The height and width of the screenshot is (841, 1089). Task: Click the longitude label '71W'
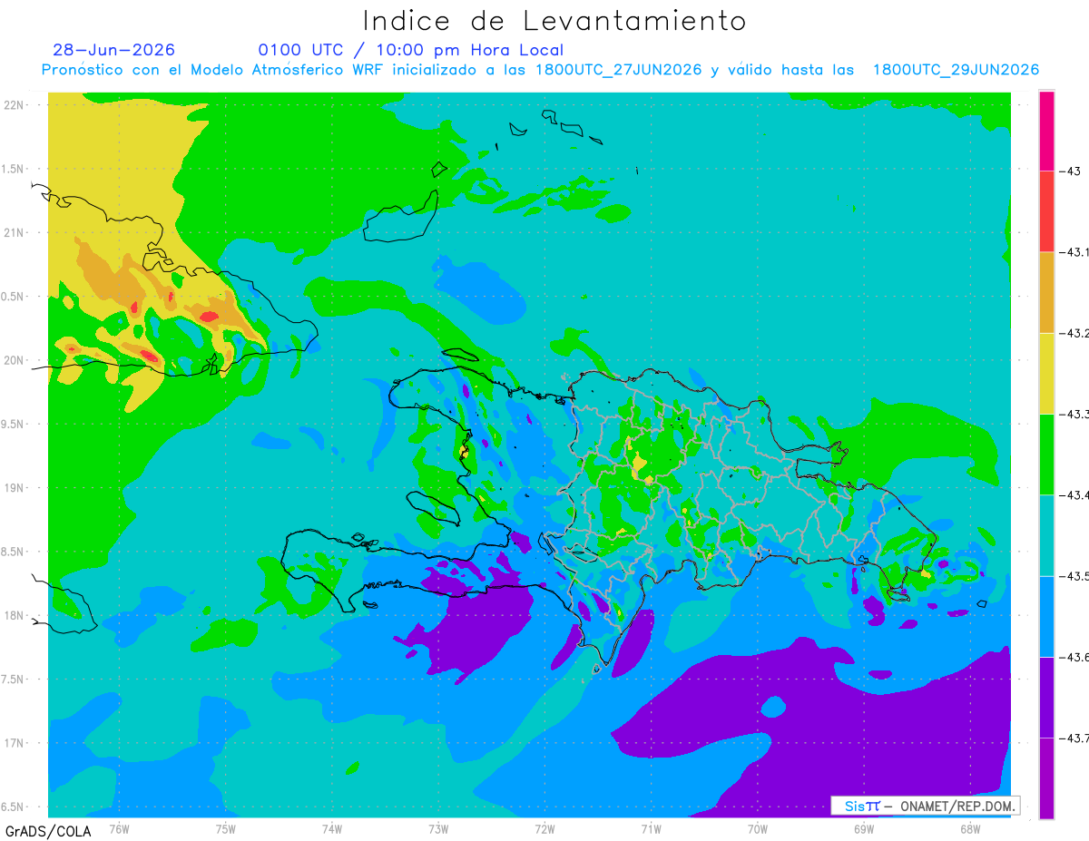click(651, 828)
